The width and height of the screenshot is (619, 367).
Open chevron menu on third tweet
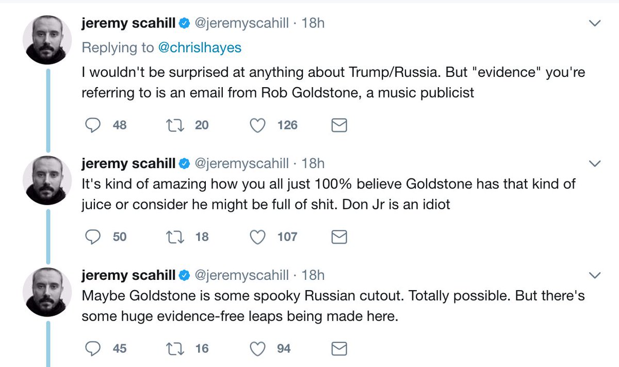595,276
